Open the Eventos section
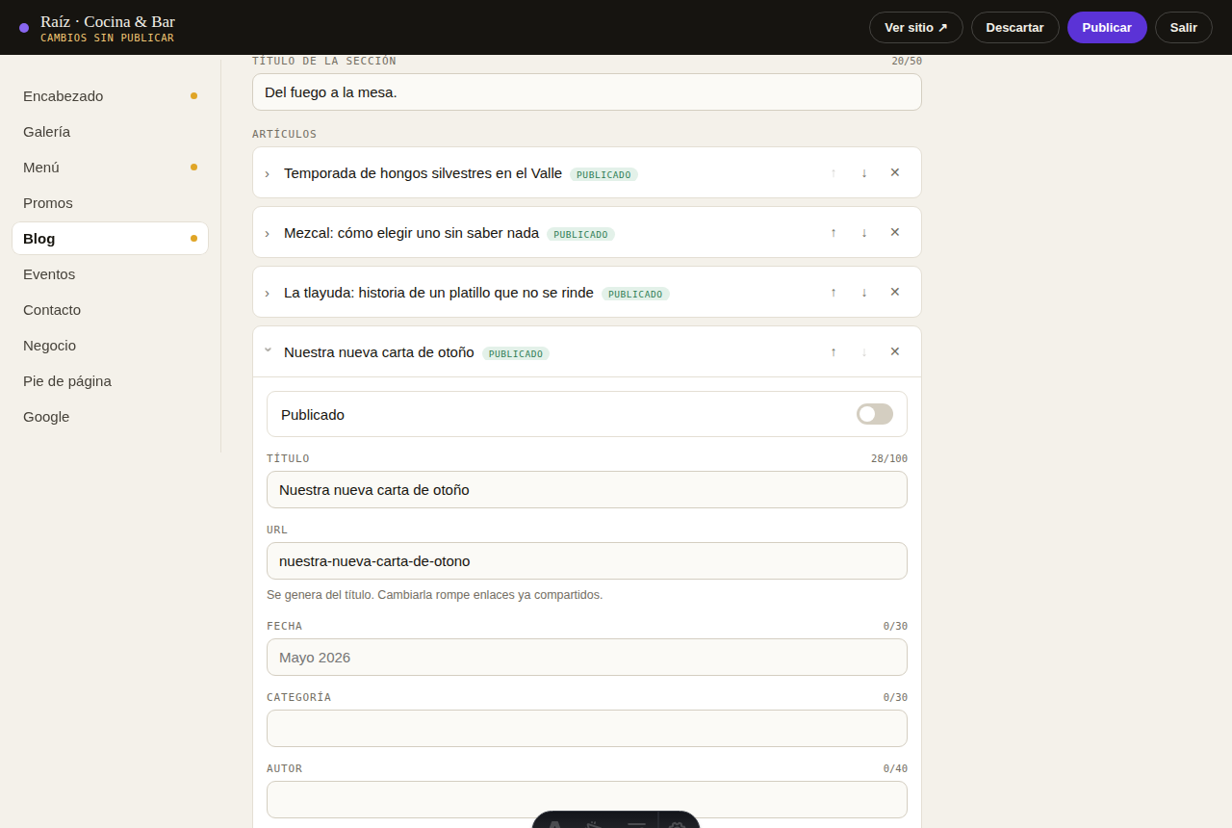The image size is (1232, 828). pyautogui.click(x=110, y=274)
